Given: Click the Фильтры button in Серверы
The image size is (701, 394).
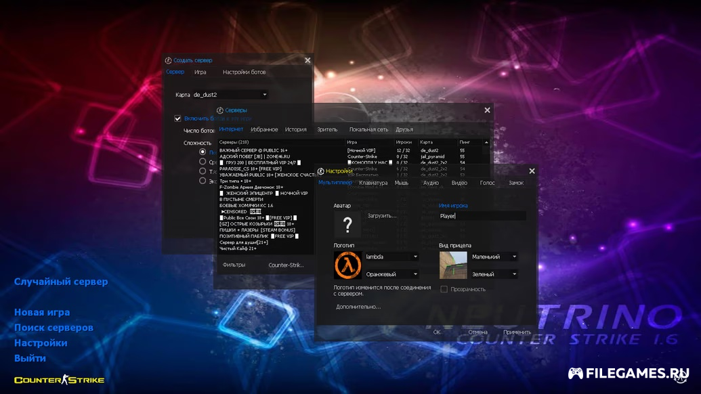Looking at the screenshot, I should (234, 265).
